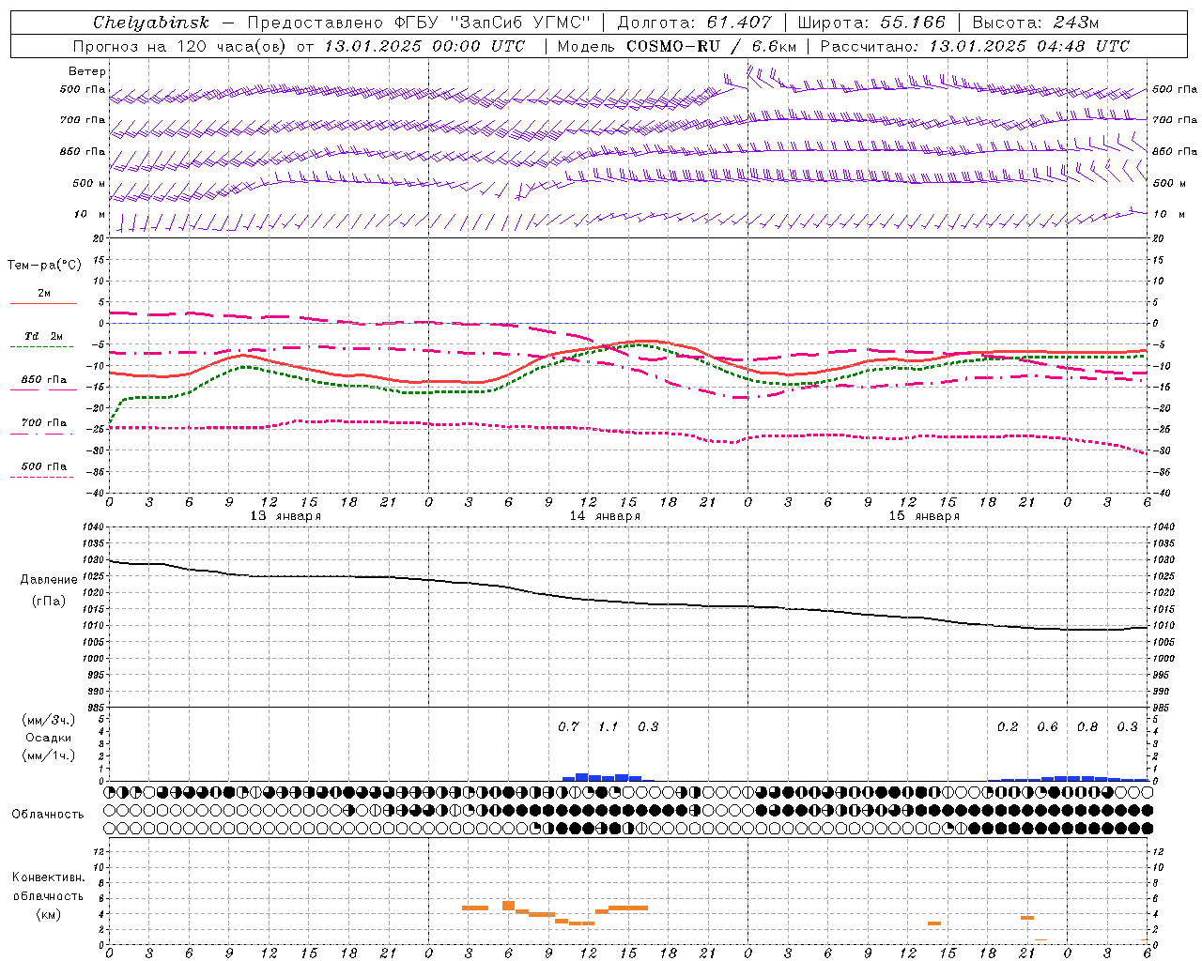Click the 15 января date label
1202x961 pixels.
point(924,516)
